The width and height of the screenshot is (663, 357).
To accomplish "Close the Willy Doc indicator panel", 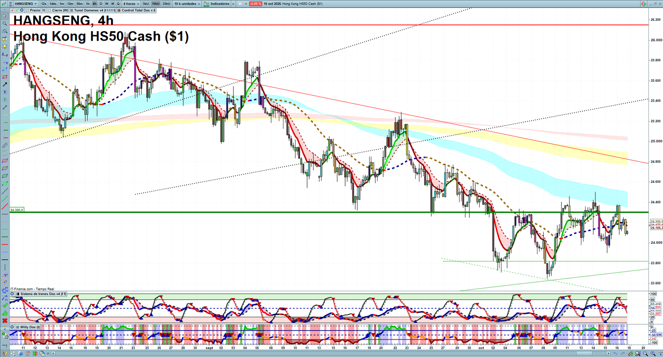I will (x=12, y=327).
